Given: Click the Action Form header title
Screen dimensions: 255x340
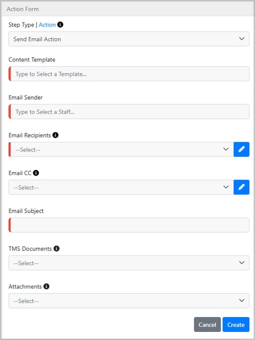Looking at the screenshot, I should tap(22, 9).
